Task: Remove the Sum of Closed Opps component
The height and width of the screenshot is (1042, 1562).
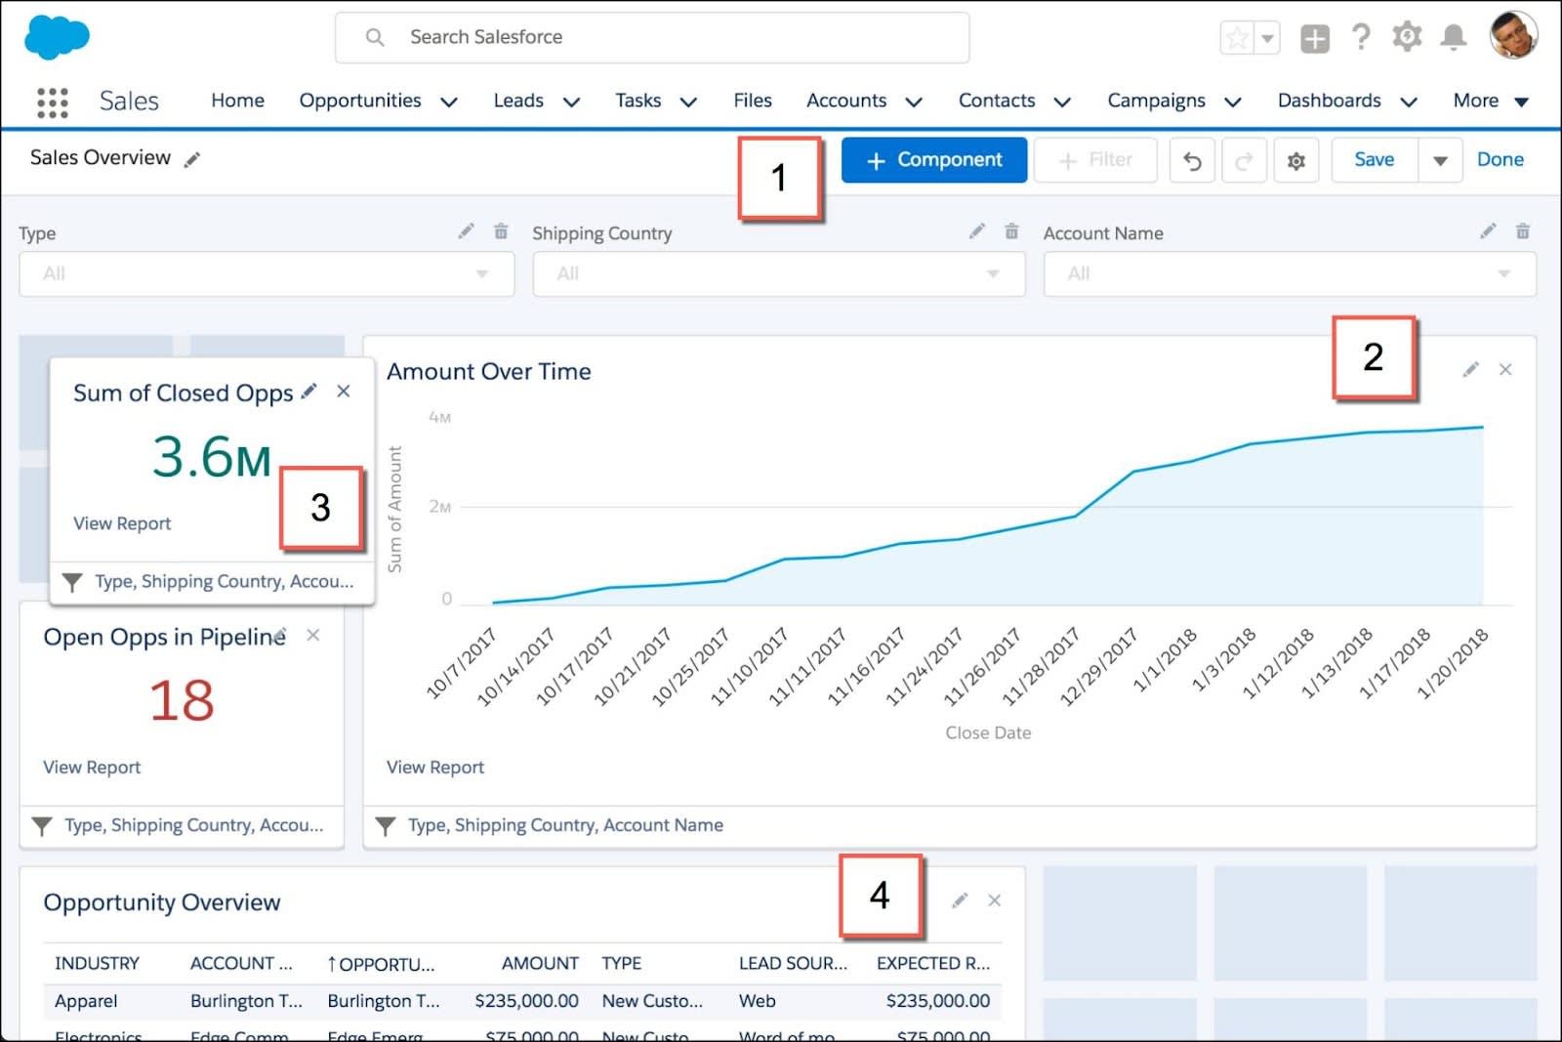Action: click(x=344, y=392)
